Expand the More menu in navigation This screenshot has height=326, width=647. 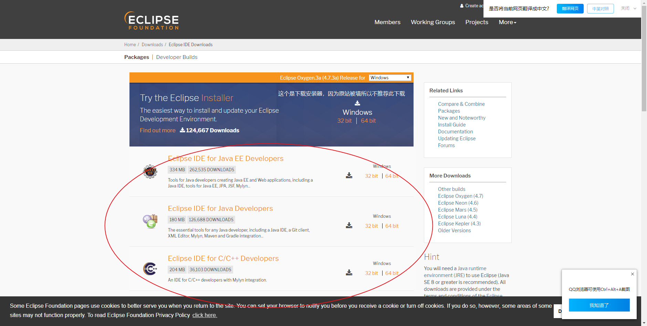(508, 22)
